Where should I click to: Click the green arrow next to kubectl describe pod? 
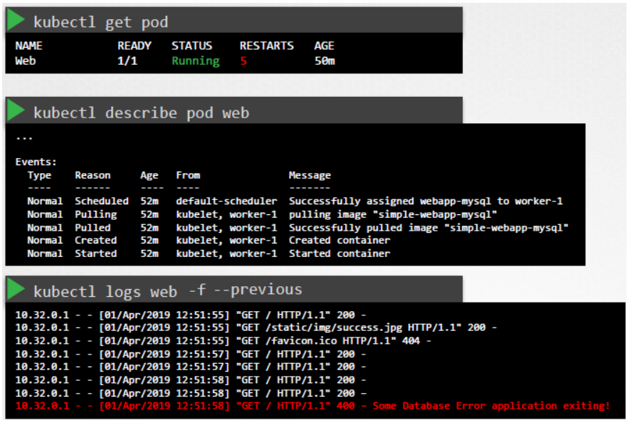(16, 110)
